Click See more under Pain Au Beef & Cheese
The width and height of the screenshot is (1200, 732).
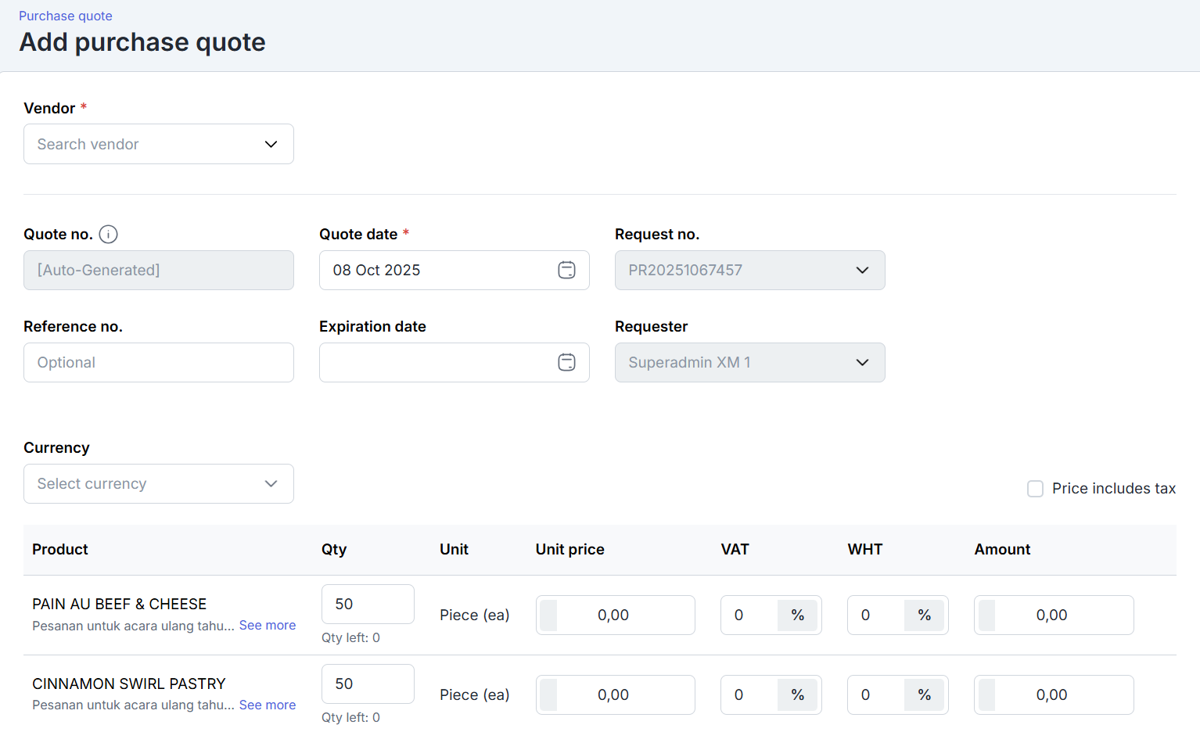268,626
